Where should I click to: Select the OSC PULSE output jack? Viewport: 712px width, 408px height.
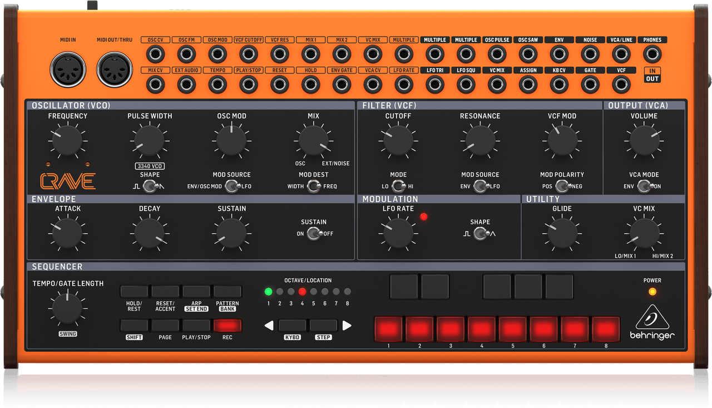pyautogui.click(x=497, y=54)
